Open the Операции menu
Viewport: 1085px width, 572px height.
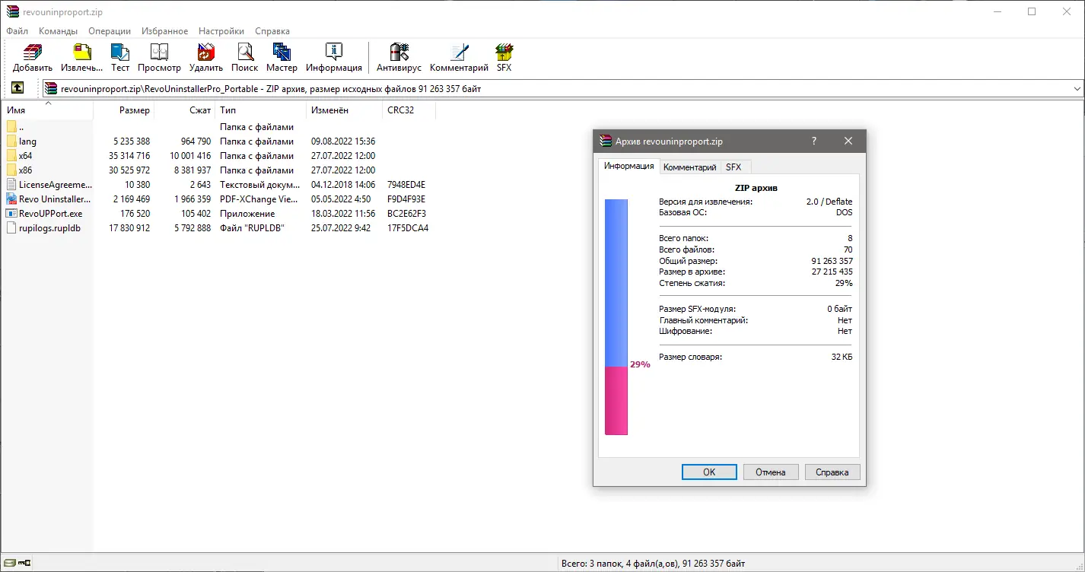109,31
